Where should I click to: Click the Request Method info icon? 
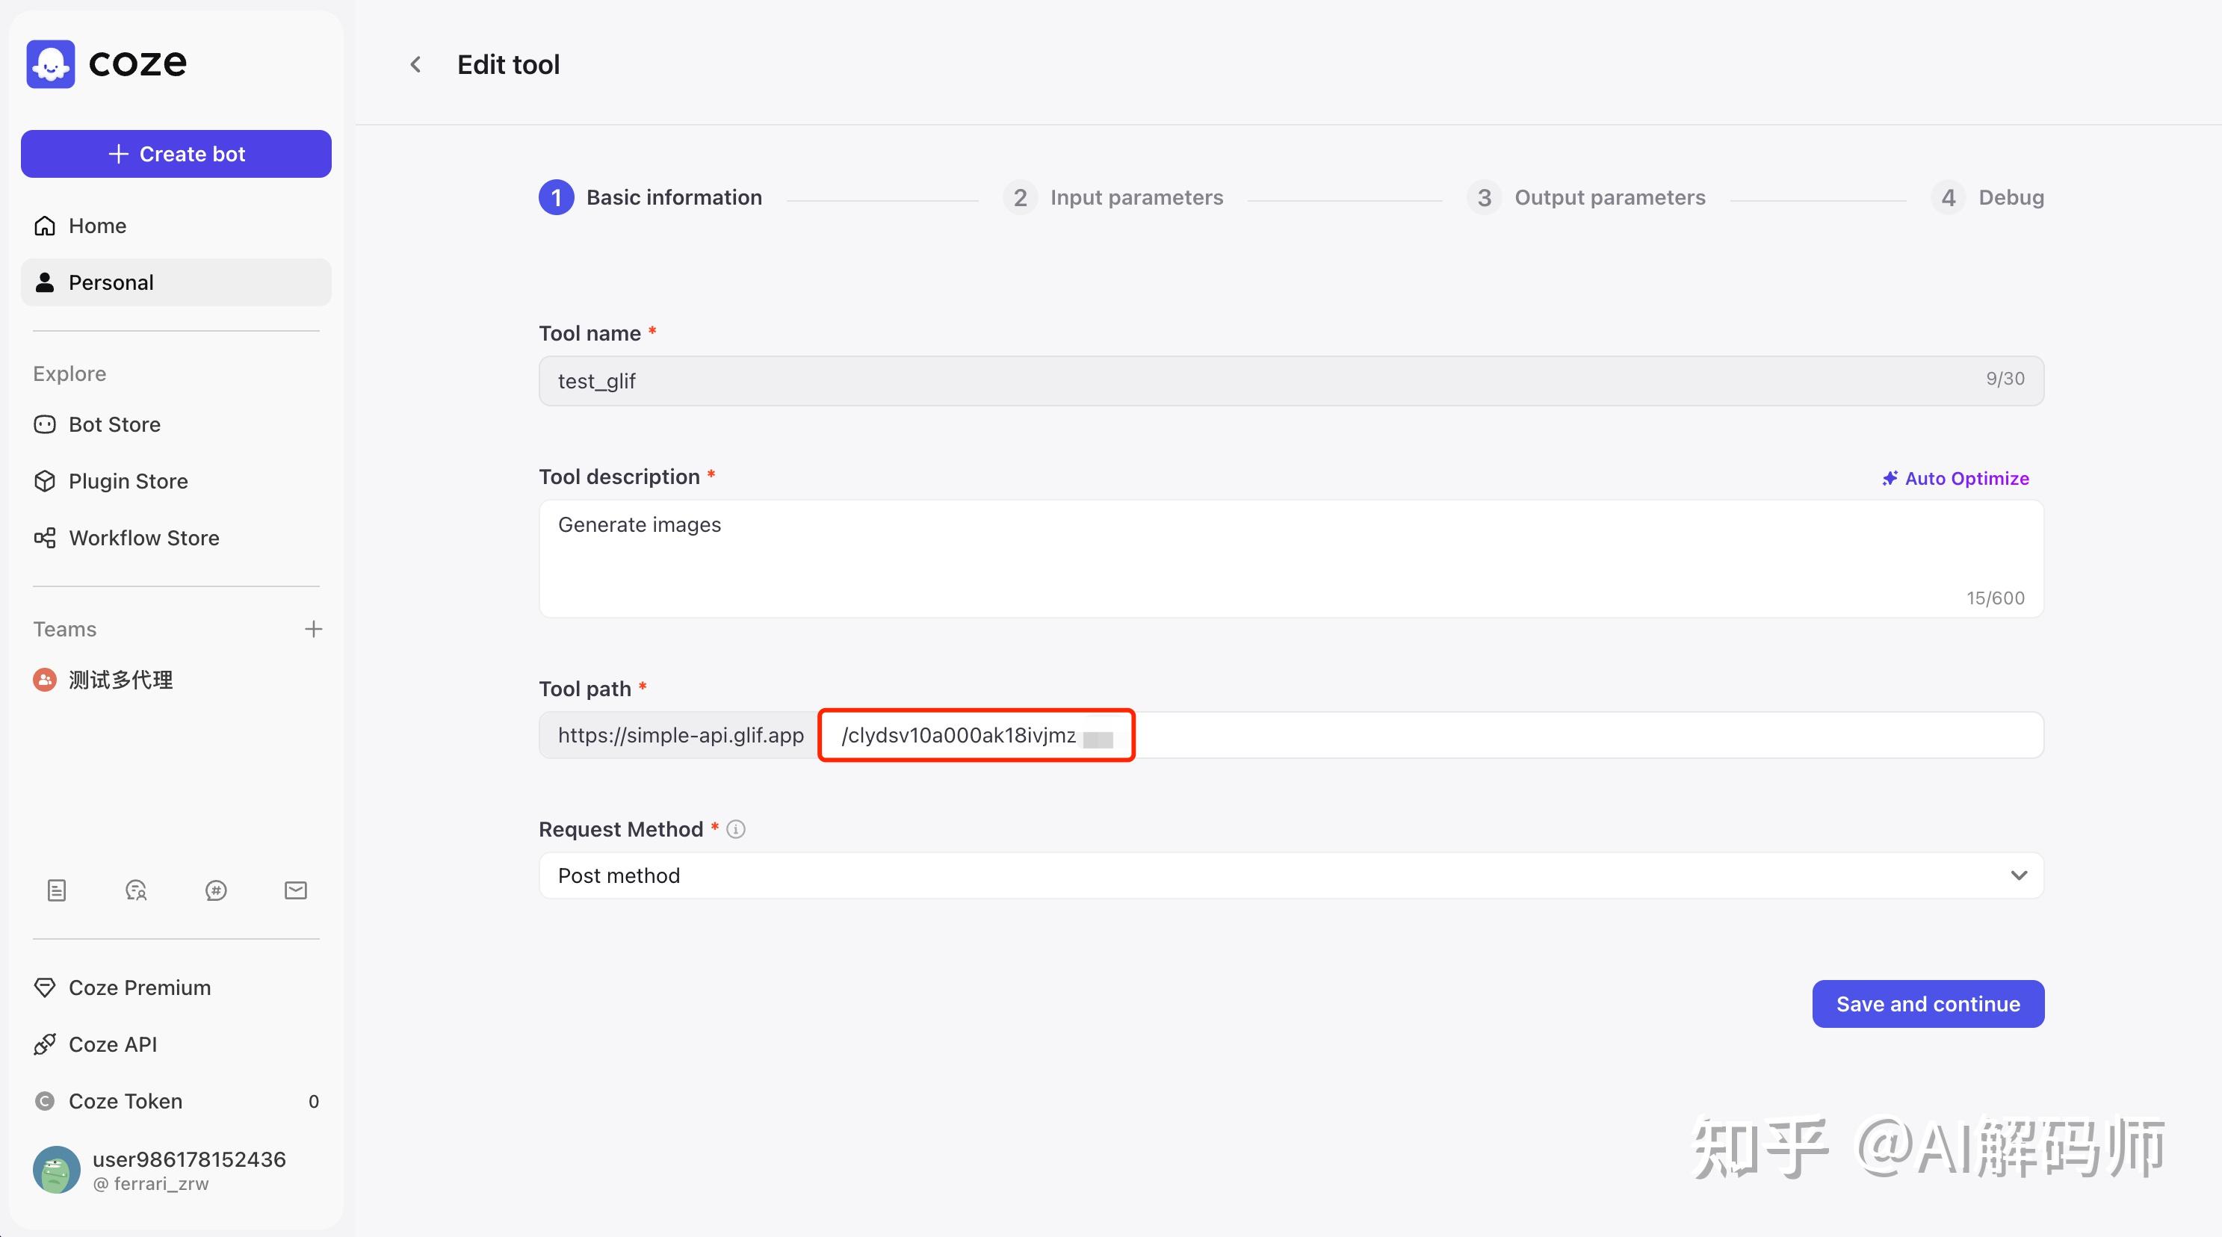(736, 829)
